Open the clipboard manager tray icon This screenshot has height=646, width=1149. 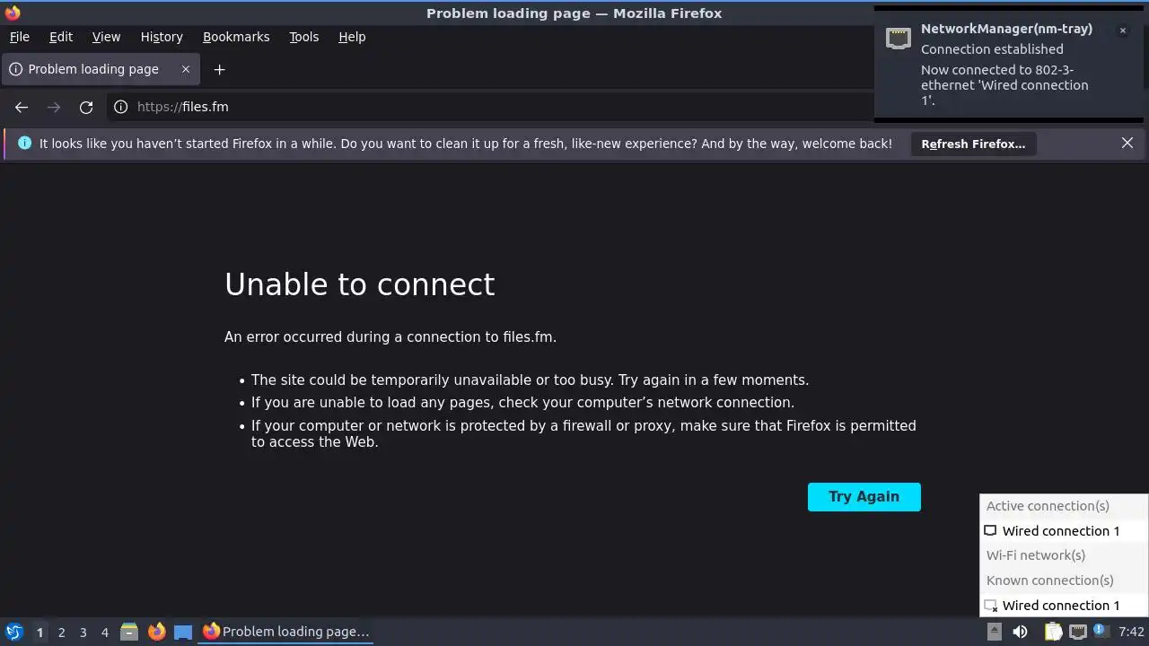click(1053, 632)
